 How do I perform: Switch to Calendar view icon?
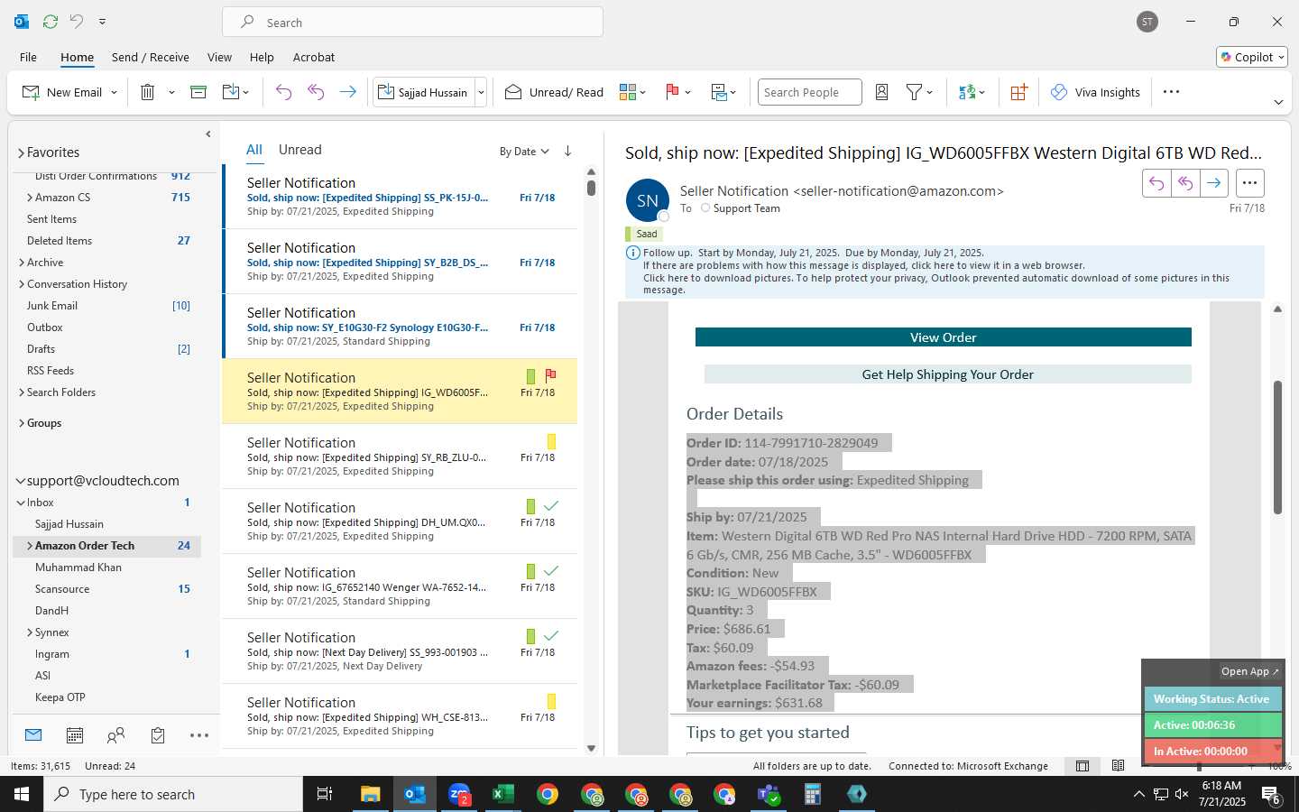(75, 736)
